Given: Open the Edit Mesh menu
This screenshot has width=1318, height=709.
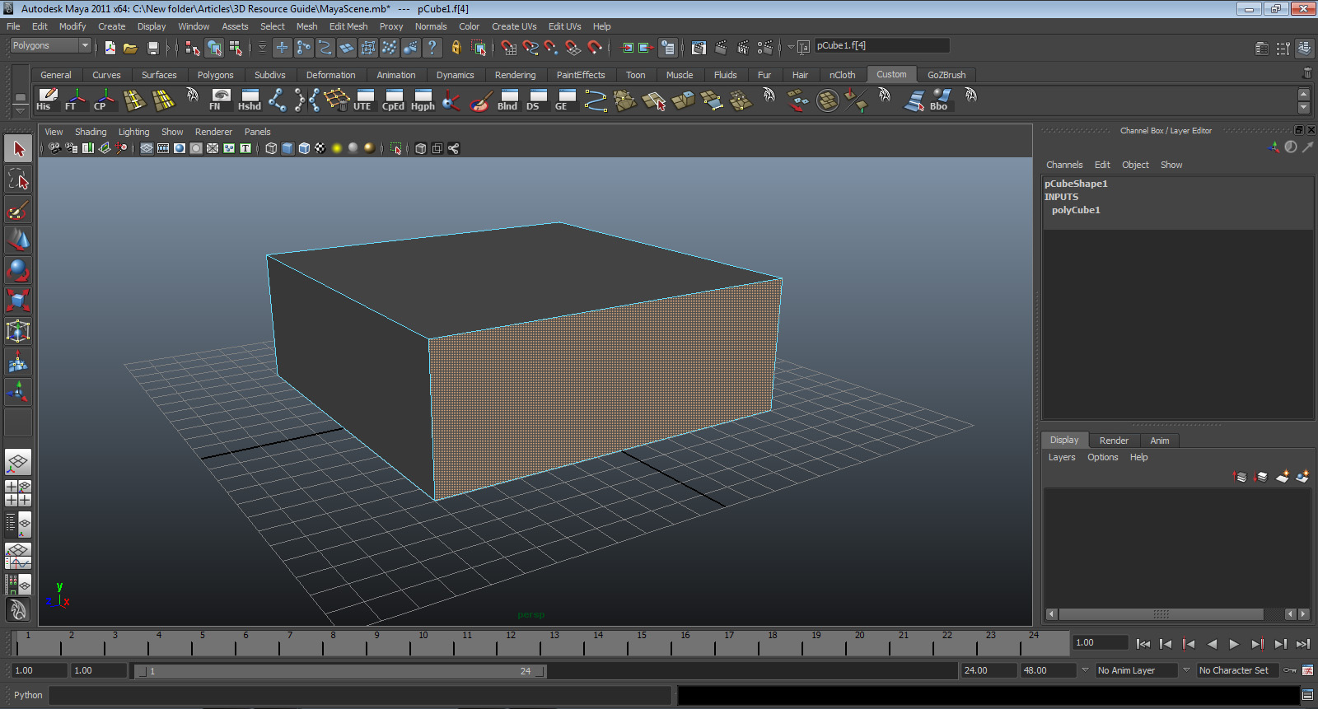Looking at the screenshot, I should point(348,26).
